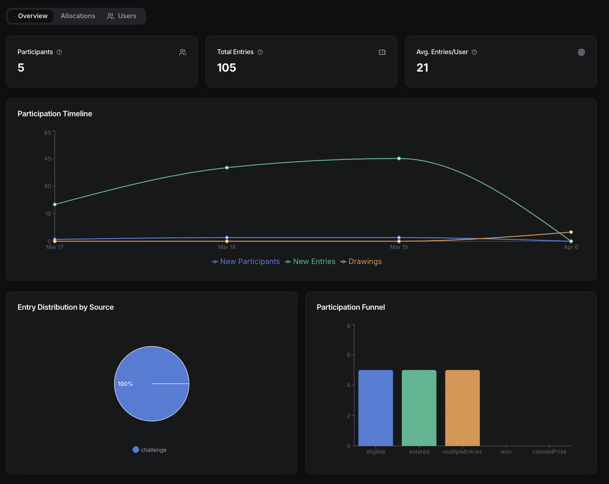Click New Entries point at Mar 18

(x=227, y=168)
